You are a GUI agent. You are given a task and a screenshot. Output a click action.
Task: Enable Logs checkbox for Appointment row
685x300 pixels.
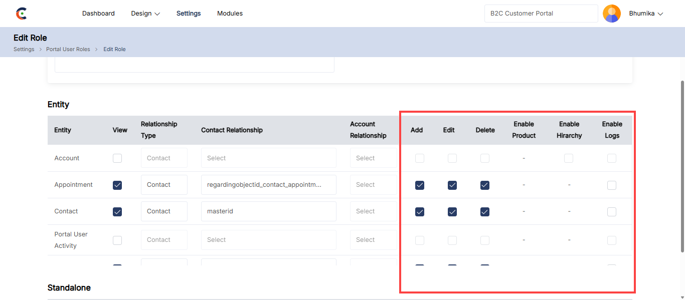pyautogui.click(x=612, y=185)
